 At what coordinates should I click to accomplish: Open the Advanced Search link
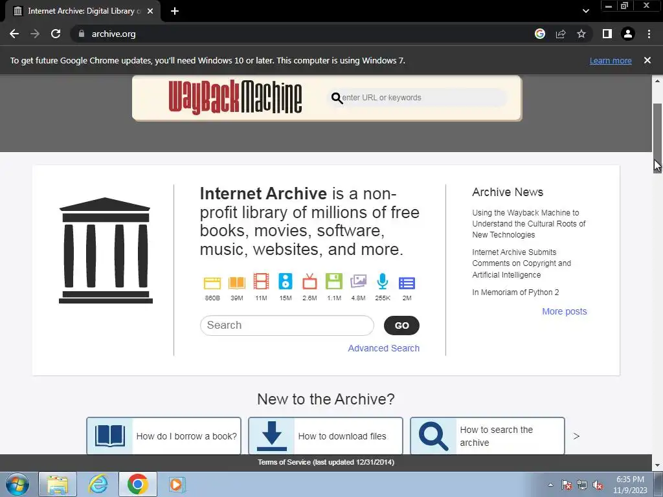383,348
